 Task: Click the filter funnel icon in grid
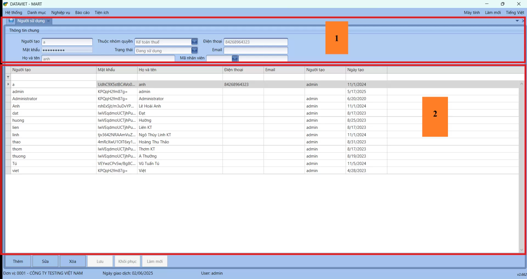tap(8, 77)
